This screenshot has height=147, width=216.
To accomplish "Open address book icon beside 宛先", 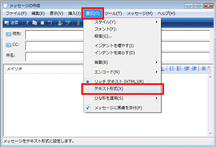I will [x=8, y=34].
